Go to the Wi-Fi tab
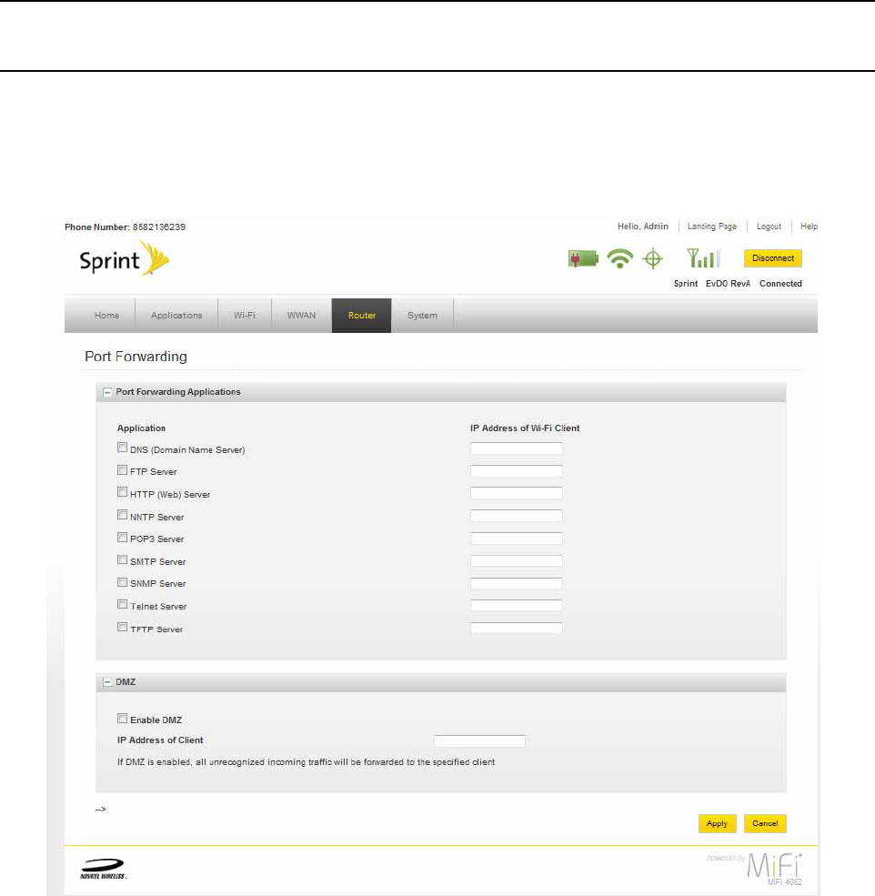This screenshot has width=875, height=896. pyautogui.click(x=245, y=316)
